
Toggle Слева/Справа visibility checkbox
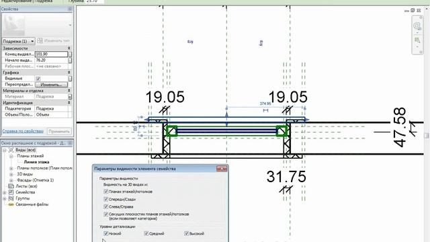105,206
